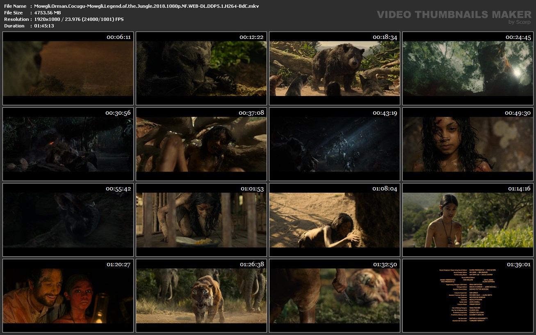Open the tiger thumbnail at 01:26:38

[201, 296]
